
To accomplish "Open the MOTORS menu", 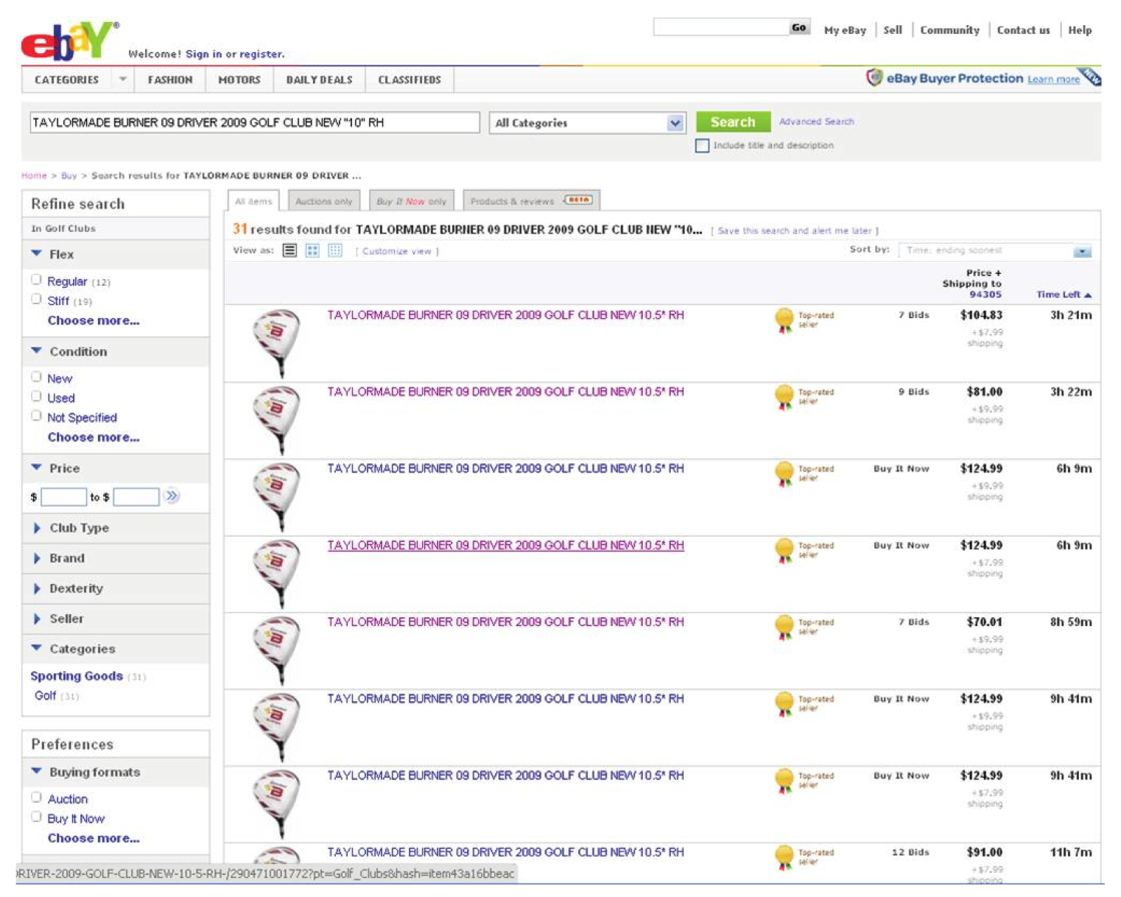I will (239, 80).
